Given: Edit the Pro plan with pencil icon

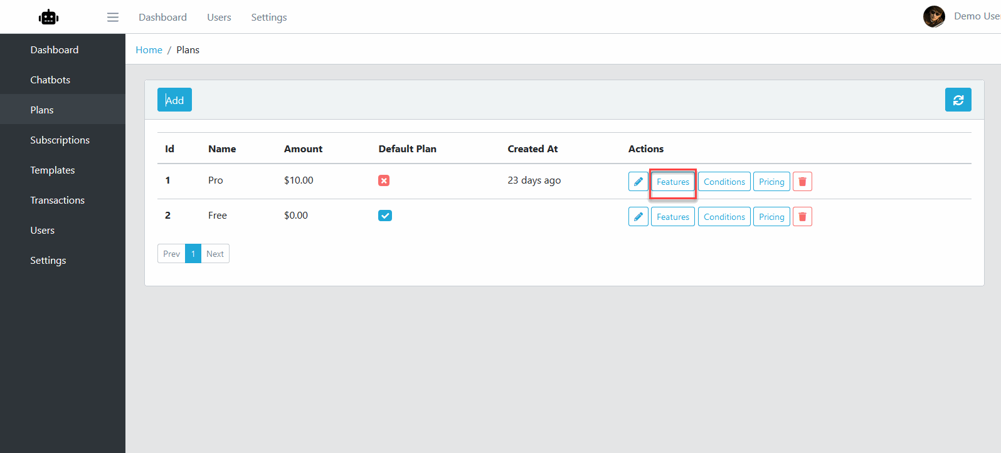Looking at the screenshot, I should [638, 182].
